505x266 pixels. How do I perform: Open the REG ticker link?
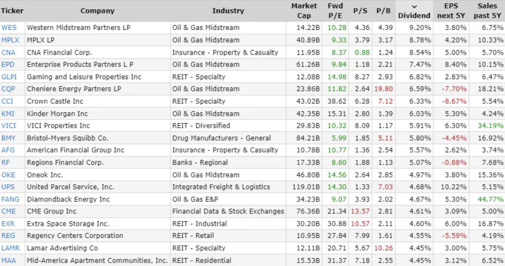(x=8, y=236)
